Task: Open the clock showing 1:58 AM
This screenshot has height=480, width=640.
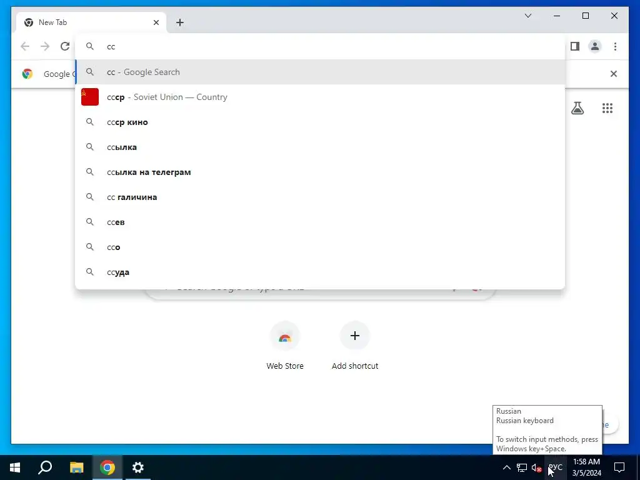Action: pyautogui.click(x=586, y=467)
